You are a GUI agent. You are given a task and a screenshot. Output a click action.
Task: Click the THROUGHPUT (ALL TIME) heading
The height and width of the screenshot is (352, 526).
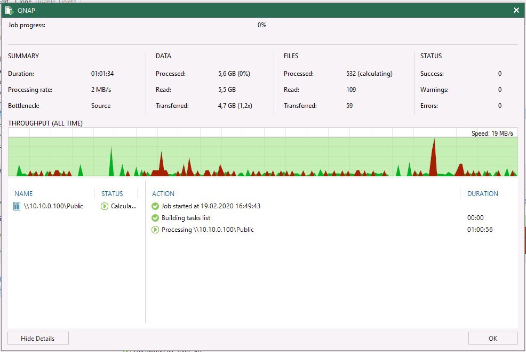45,123
